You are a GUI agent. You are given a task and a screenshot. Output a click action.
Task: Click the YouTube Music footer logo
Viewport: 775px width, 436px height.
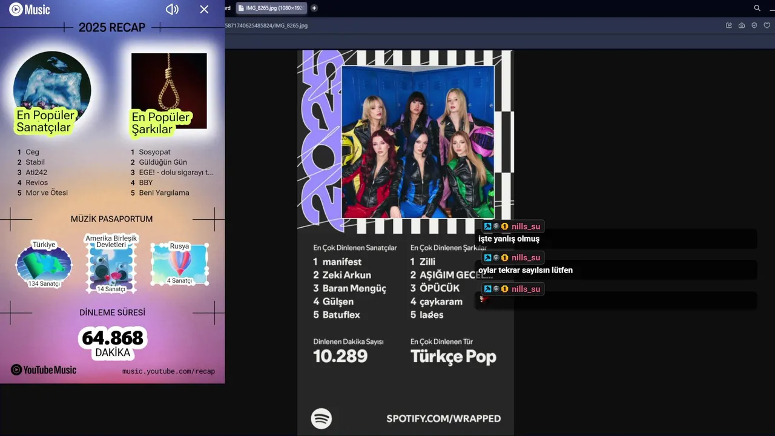pyautogui.click(x=44, y=370)
